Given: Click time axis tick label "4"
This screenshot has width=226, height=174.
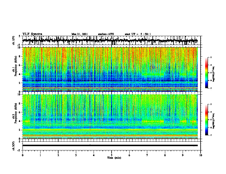Looking at the screenshot, I should tap(94, 155).
